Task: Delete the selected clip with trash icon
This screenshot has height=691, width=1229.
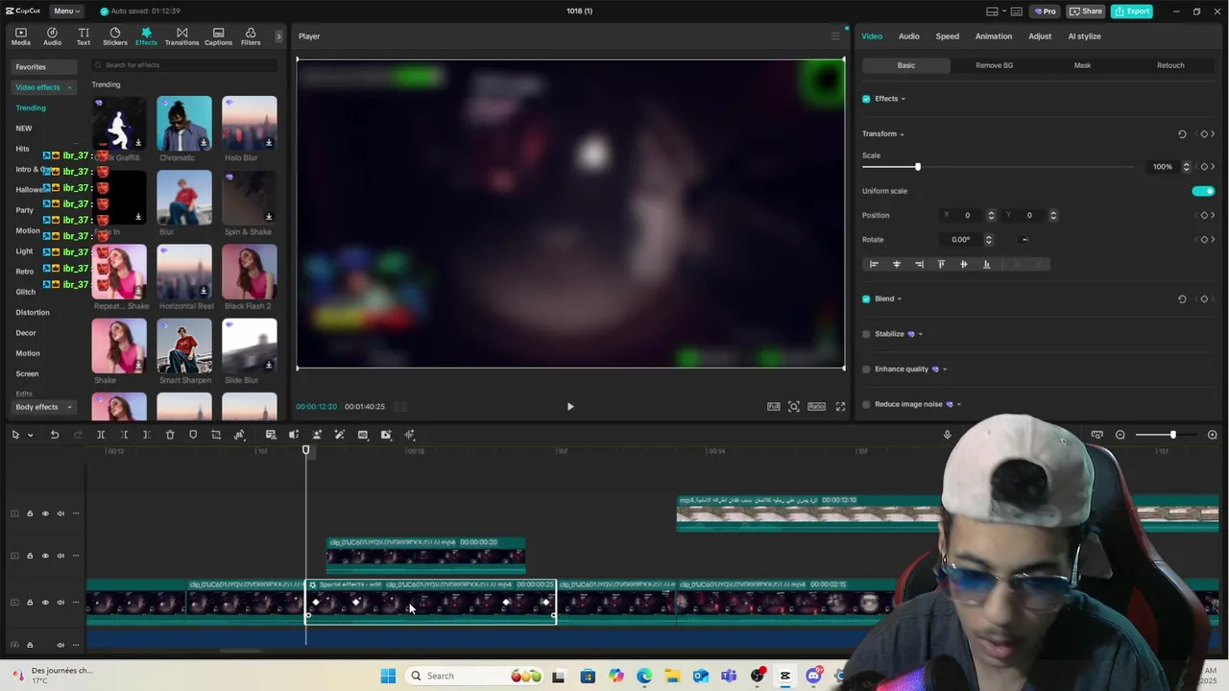Action: [170, 435]
